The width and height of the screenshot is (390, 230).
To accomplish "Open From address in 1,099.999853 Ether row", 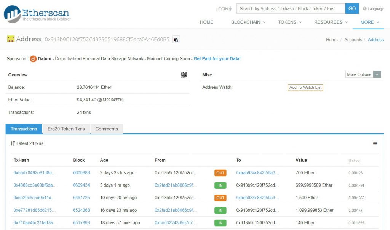I will point(176,210).
